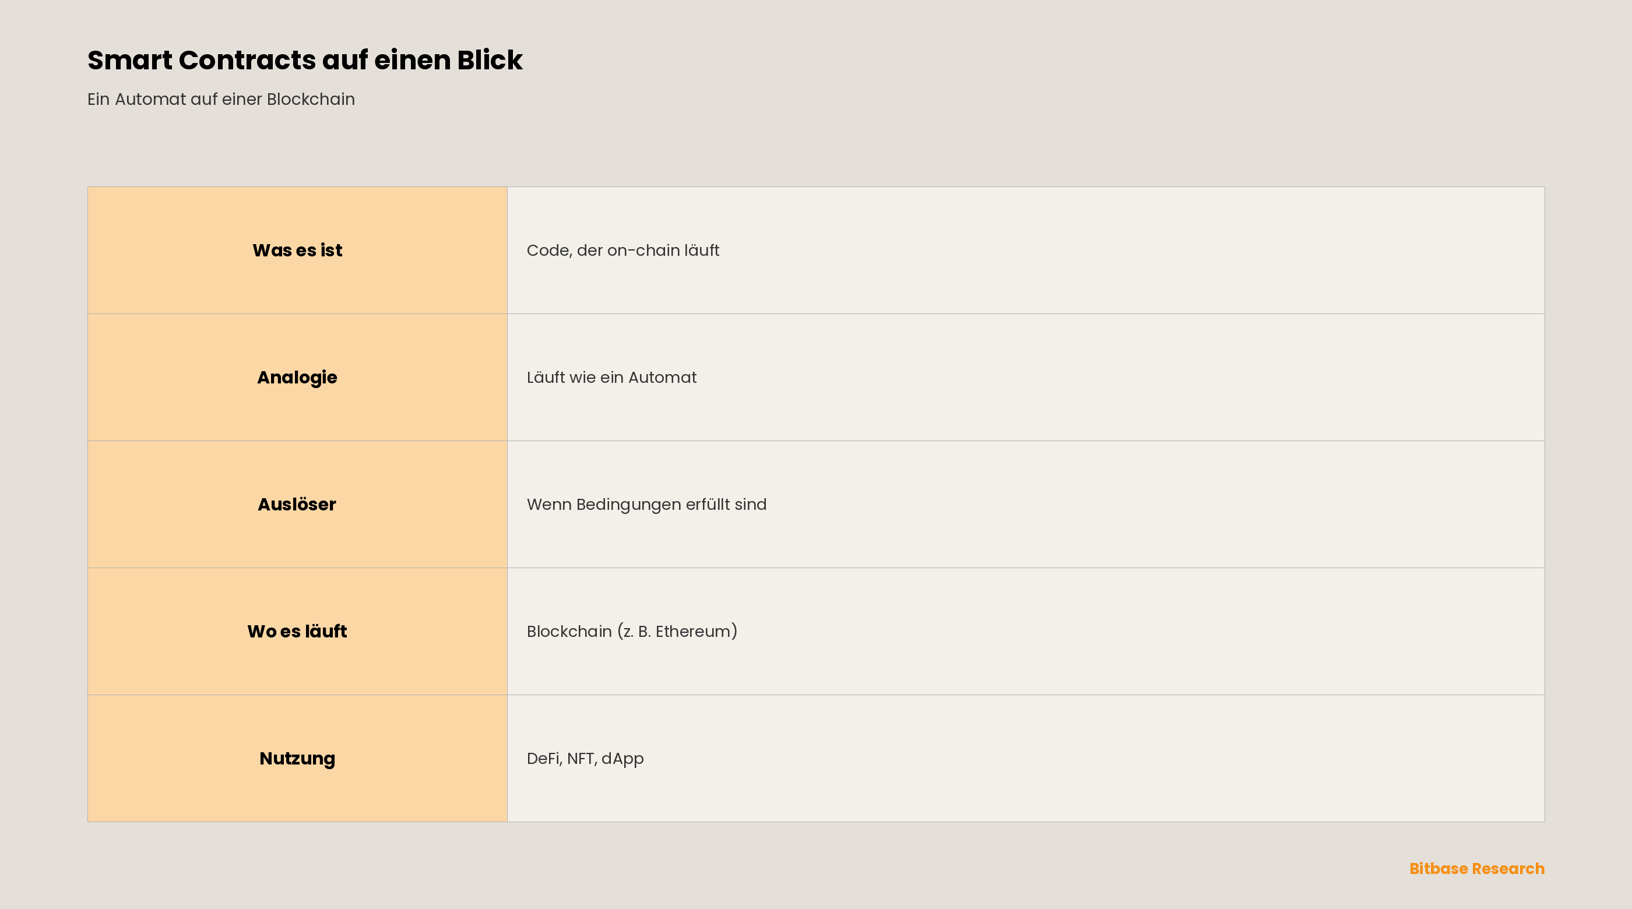Select 'Wenn Bedingungen erfüllt sind' text
The width and height of the screenshot is (1632, 909).
tap(646, 505)
